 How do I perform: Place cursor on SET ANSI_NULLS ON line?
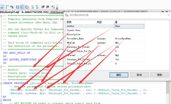[x=17, y=53]
